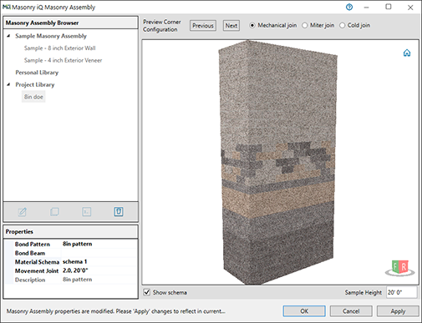Open help with the question mark icon

(x=349, y=8)
